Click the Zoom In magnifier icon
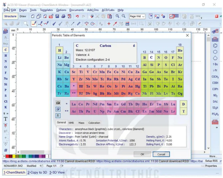The image size is (223, 178). pyautogui.click(x=117, y=16)
